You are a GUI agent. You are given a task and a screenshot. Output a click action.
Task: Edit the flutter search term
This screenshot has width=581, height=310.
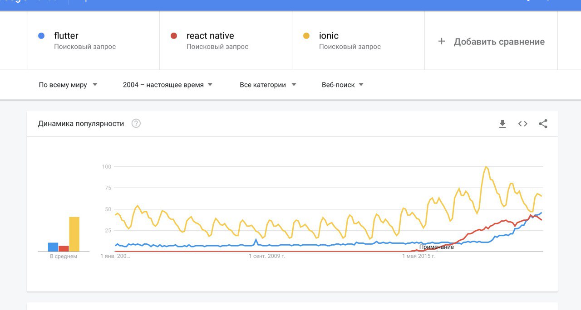[x=66, y=36]
